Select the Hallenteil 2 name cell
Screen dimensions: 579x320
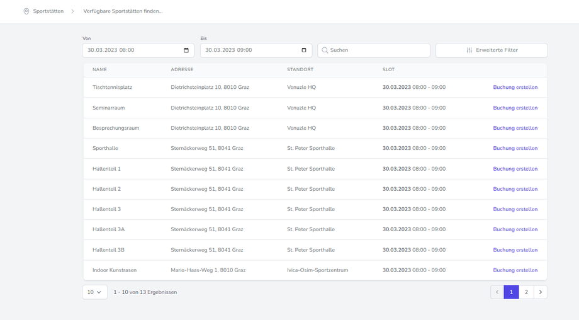107,189
